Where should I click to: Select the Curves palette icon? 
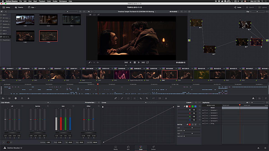[116, 98]
